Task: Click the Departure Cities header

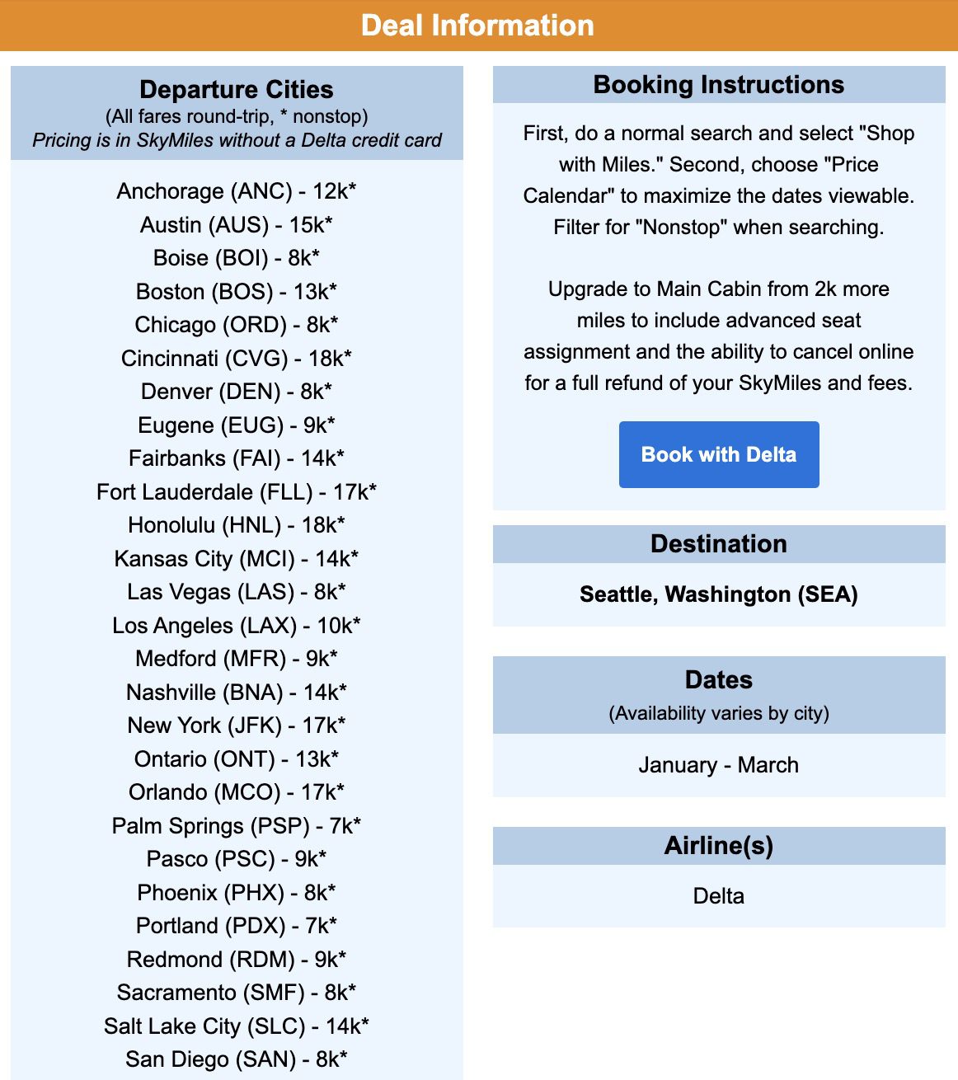Action: pos(237,90)
